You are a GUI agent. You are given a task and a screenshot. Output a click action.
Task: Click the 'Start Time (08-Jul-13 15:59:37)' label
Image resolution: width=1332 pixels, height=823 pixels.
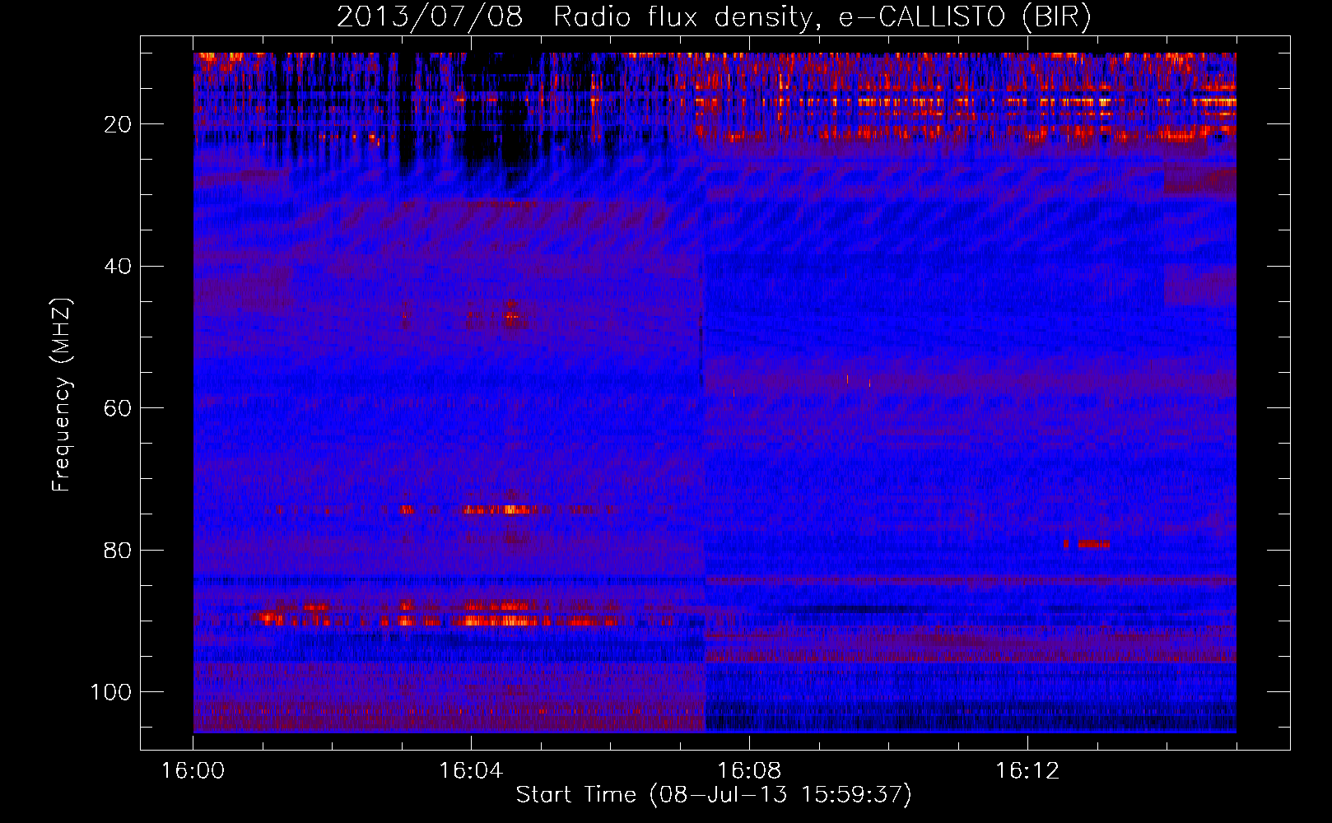pos(714,795)
